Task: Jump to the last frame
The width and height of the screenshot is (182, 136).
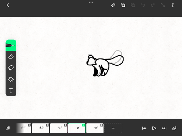Action: 164,128
